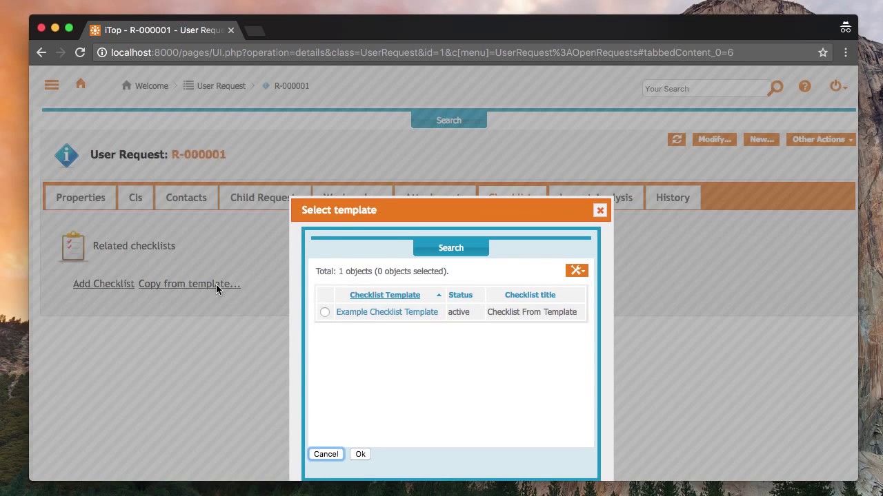The height and width of the screenshot is (496, 883).
Task: Click the browser forward arrow
Action: [x=61, y=52]
